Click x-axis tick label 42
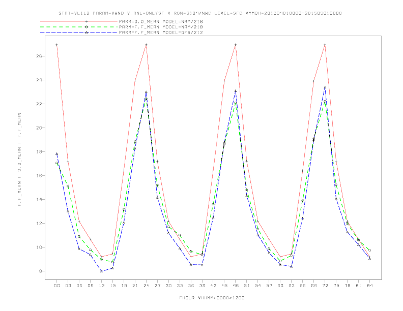The width and height of the screenshot is (403, 311). coord(213,286)
